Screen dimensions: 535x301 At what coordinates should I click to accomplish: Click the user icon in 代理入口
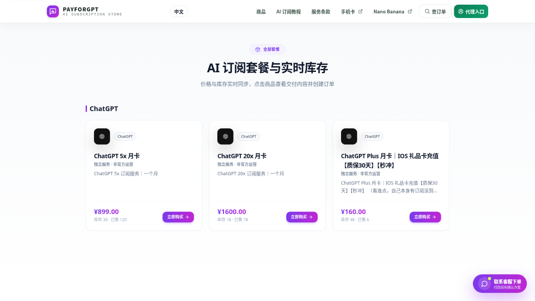click(461, 11)
